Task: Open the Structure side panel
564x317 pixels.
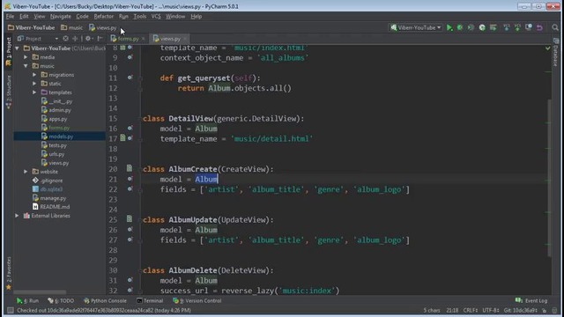Action: pos(9,92)
